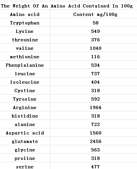
Task: Select the Aspartic acid cell
Action: [25, 133]
